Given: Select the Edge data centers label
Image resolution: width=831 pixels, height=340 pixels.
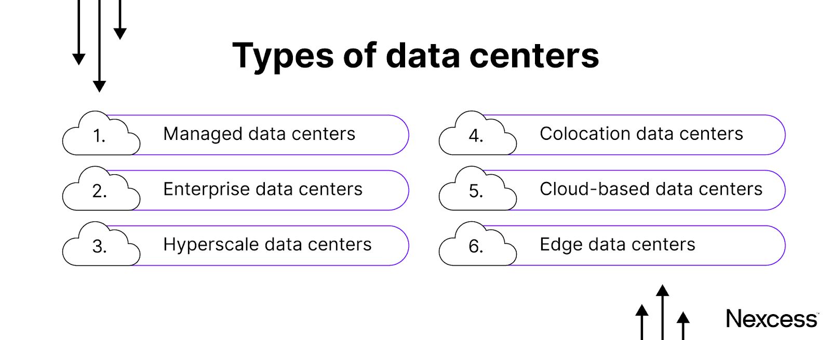Looking at the screenshot, I should [618, 245].
